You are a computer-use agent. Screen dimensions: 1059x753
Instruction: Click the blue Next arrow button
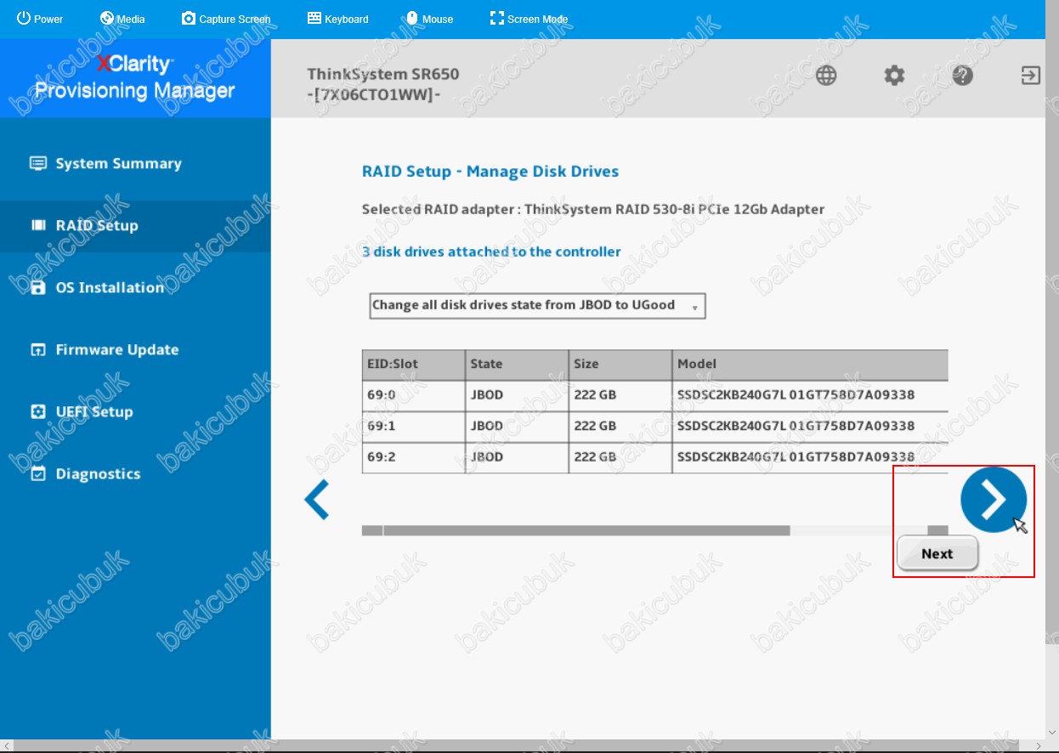[x=994, y=500]
